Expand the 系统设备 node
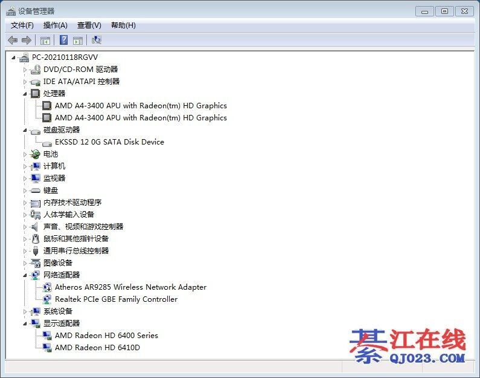Image resolution: width=480 pixels, height=378 pixels. click(x=25, y=311)
